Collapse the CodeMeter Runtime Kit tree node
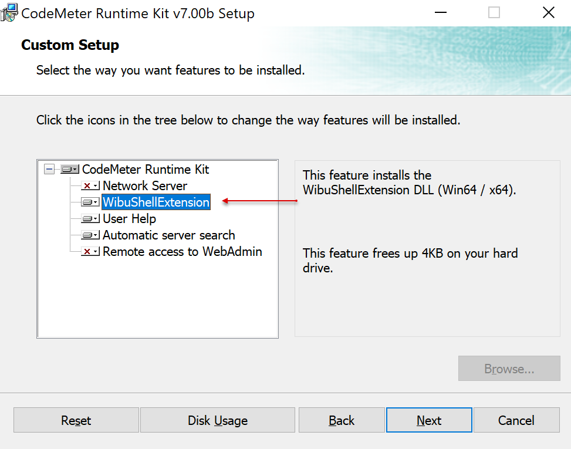 (x=50, y=169)
